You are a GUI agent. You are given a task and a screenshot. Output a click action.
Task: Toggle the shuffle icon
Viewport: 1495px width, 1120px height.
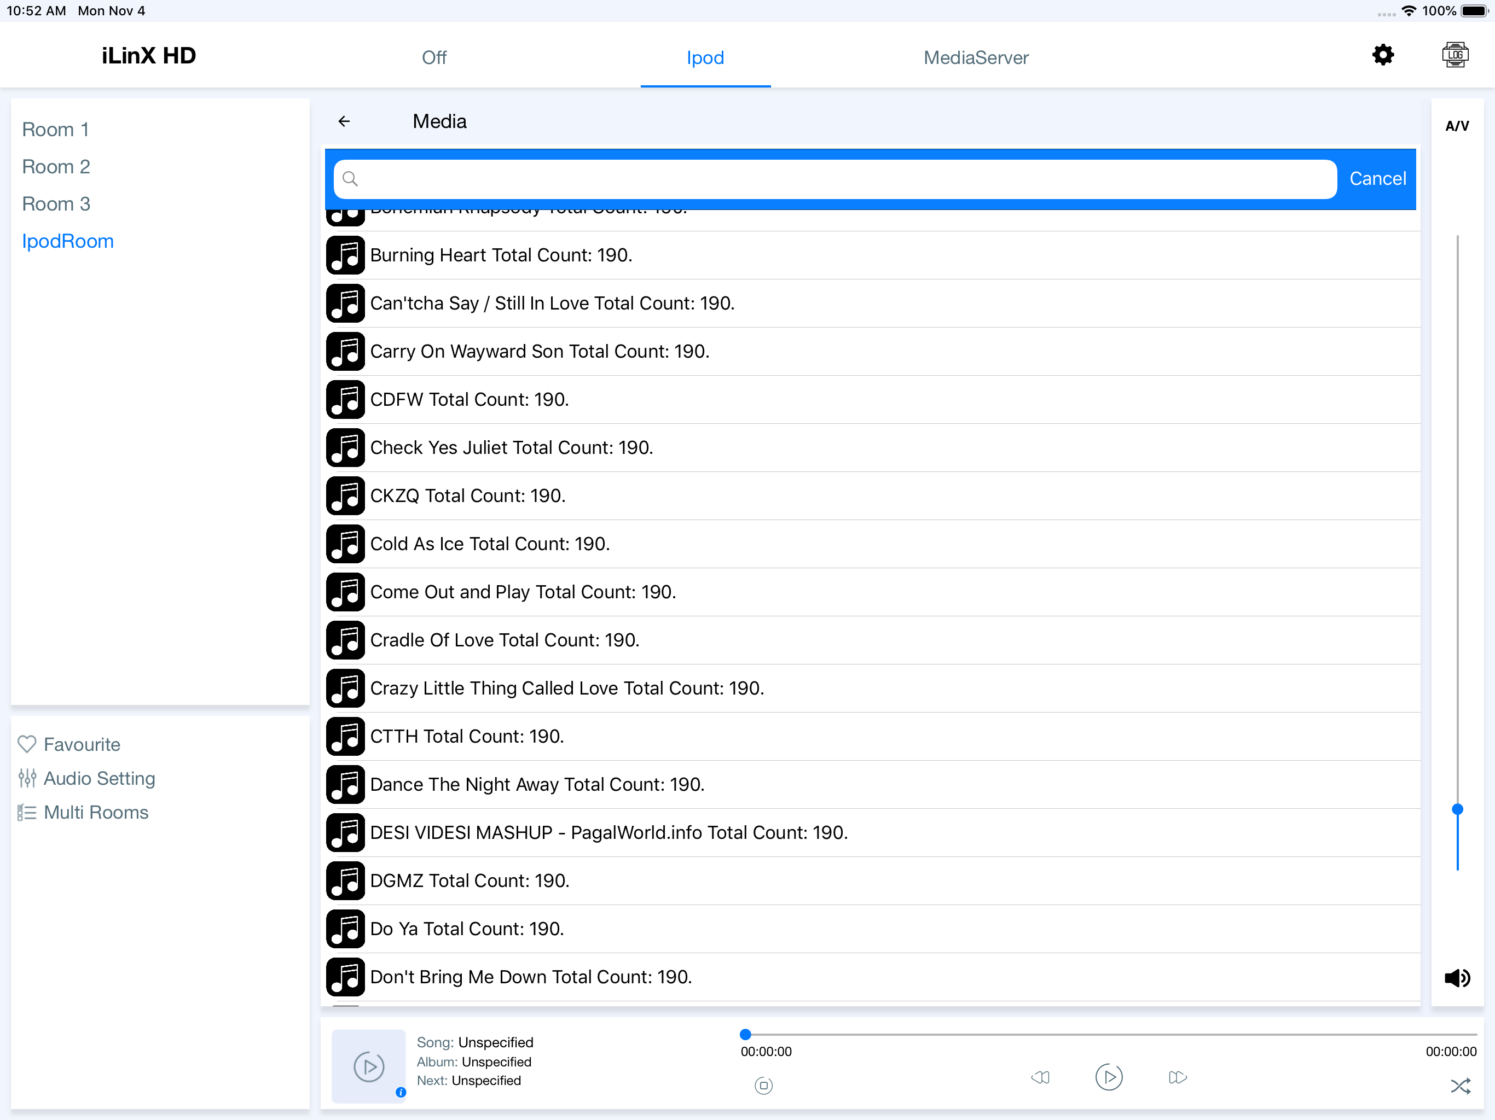click(1460, 1086)
